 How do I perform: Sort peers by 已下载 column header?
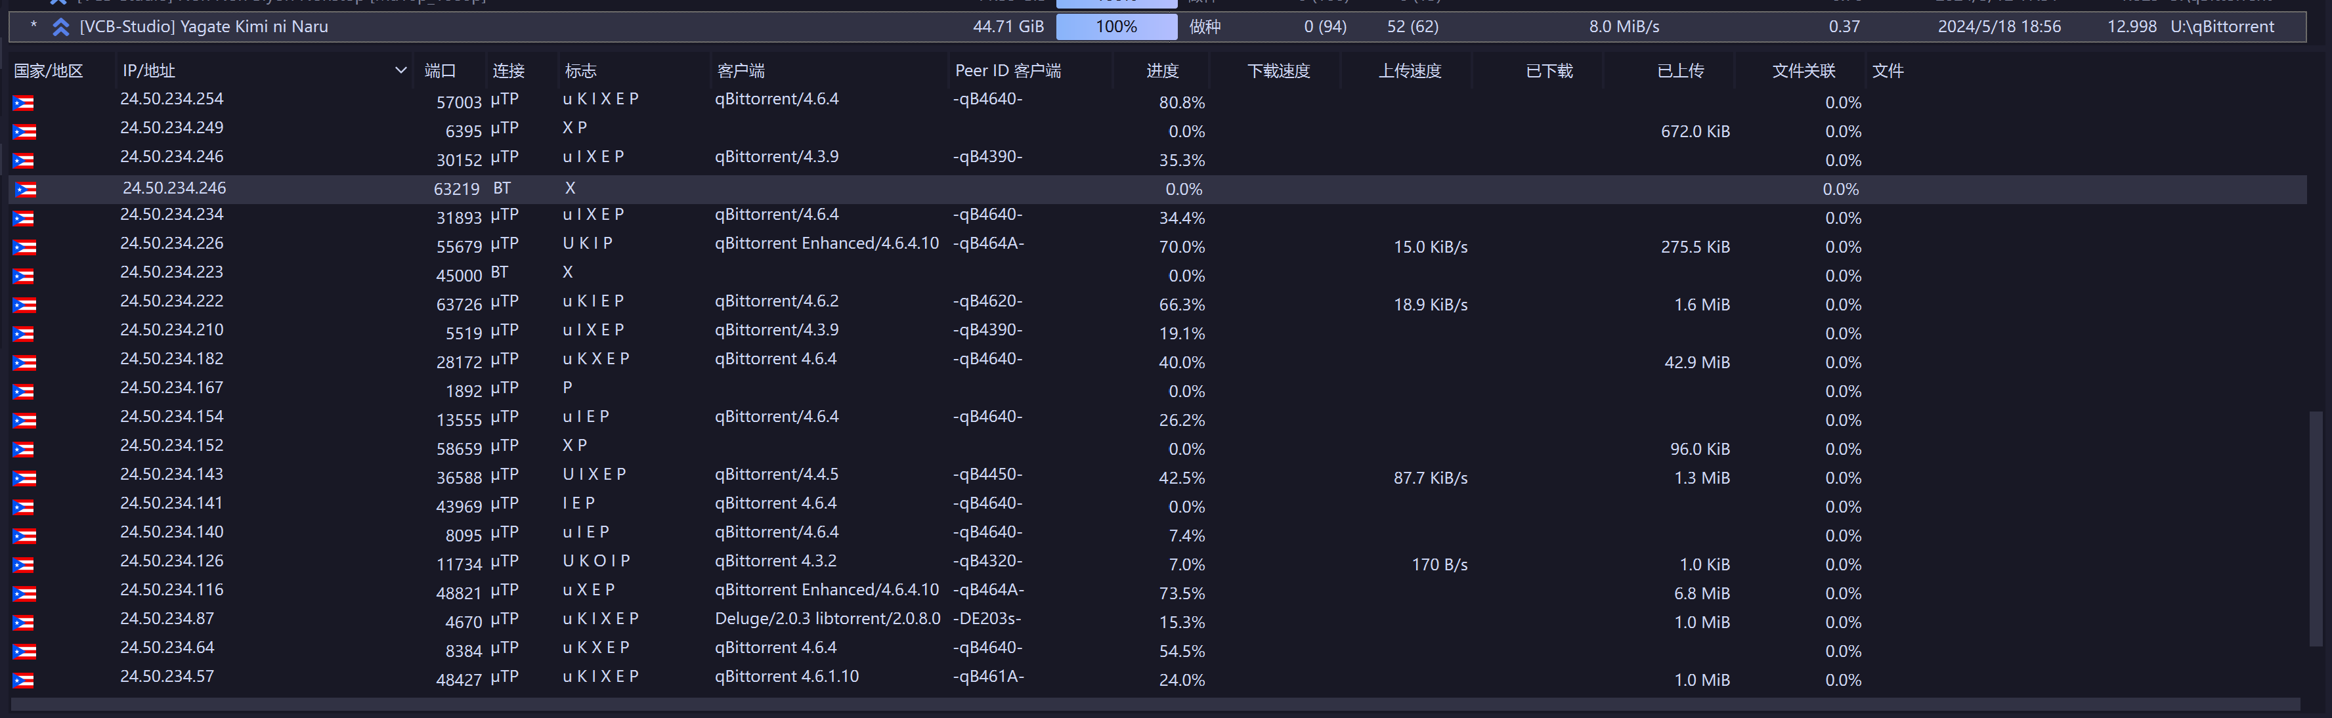tap(1549, 71)
